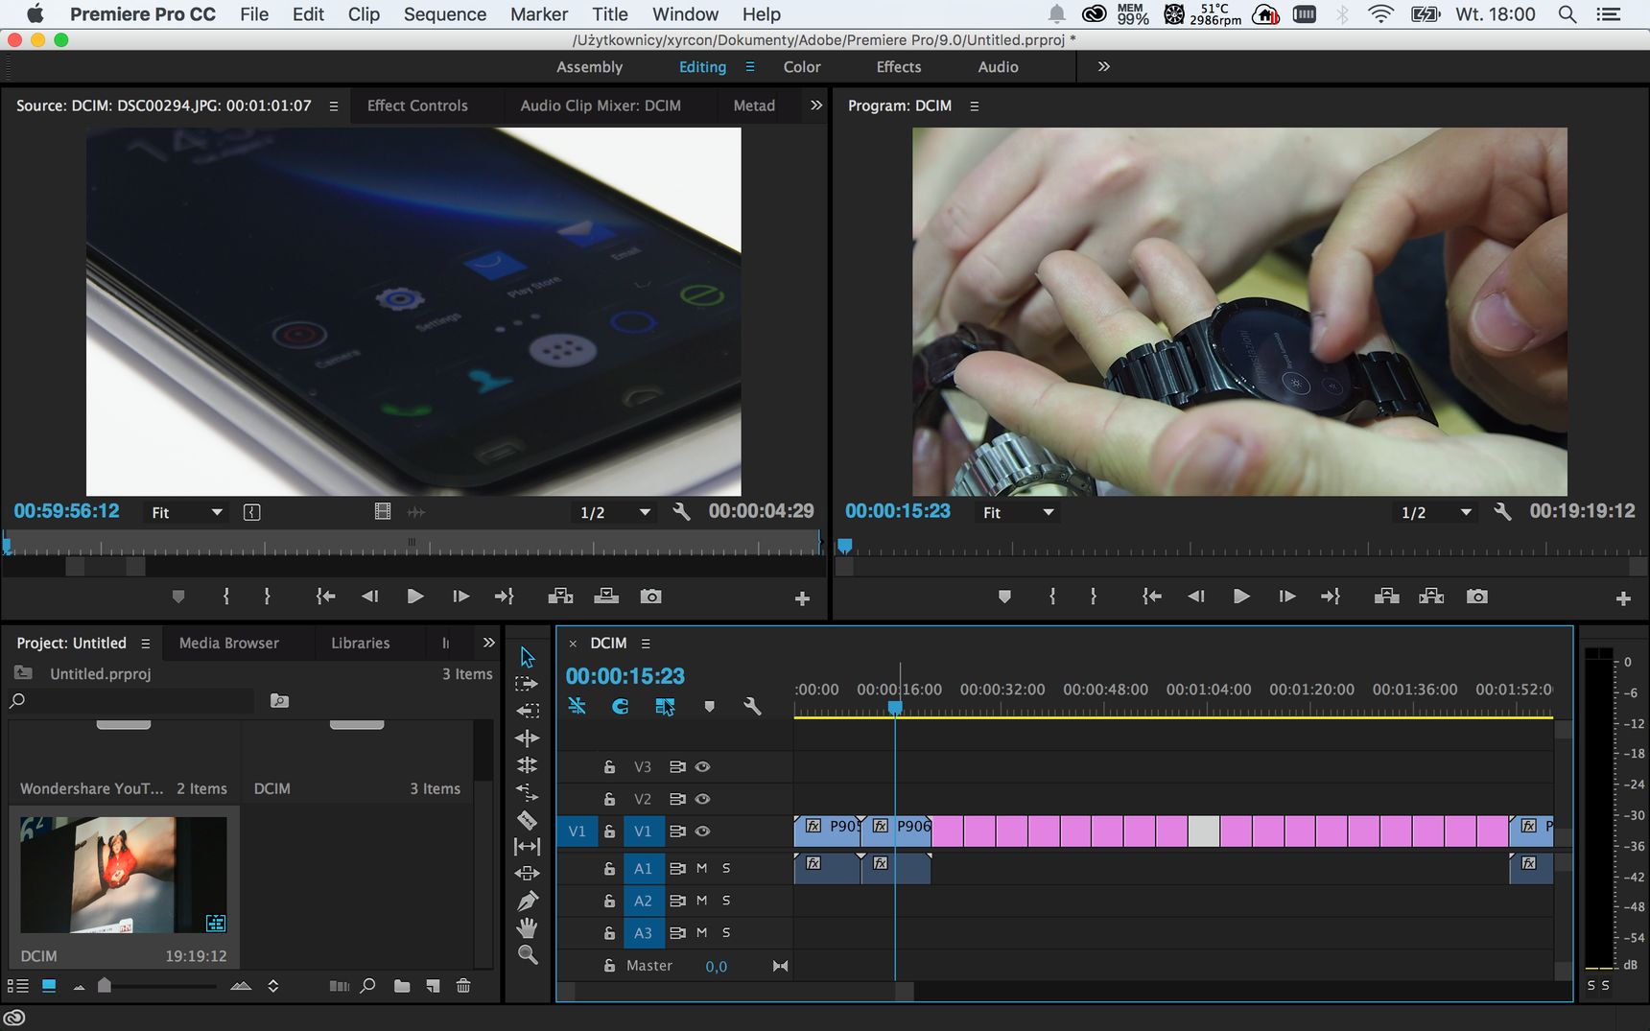This screenshot has width=1650, height=1031.
Task: Select the Pen tool
Action: point(527,901)
